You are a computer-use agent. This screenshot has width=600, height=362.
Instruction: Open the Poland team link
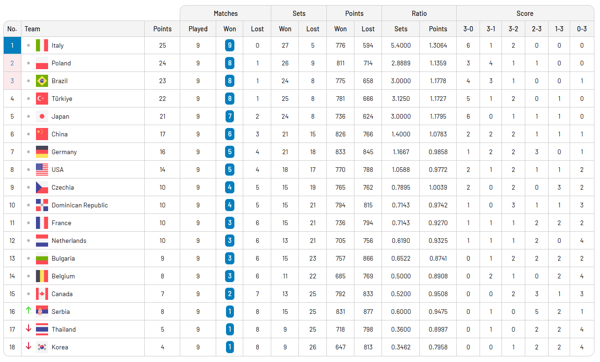(61, 63)
